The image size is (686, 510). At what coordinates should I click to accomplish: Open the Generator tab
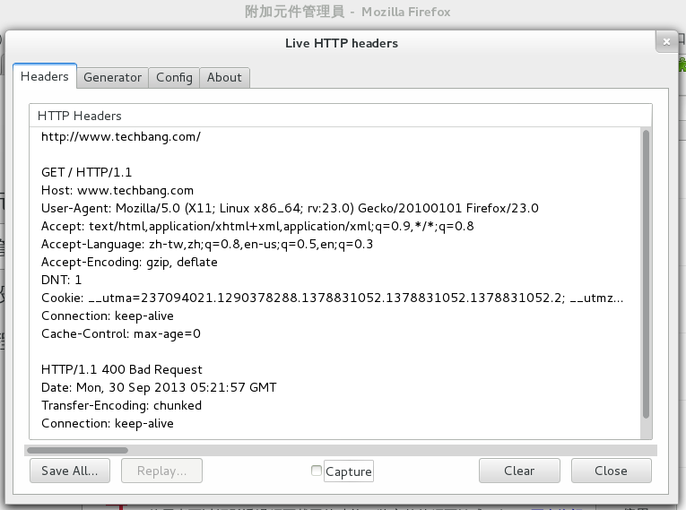(112, 78)
